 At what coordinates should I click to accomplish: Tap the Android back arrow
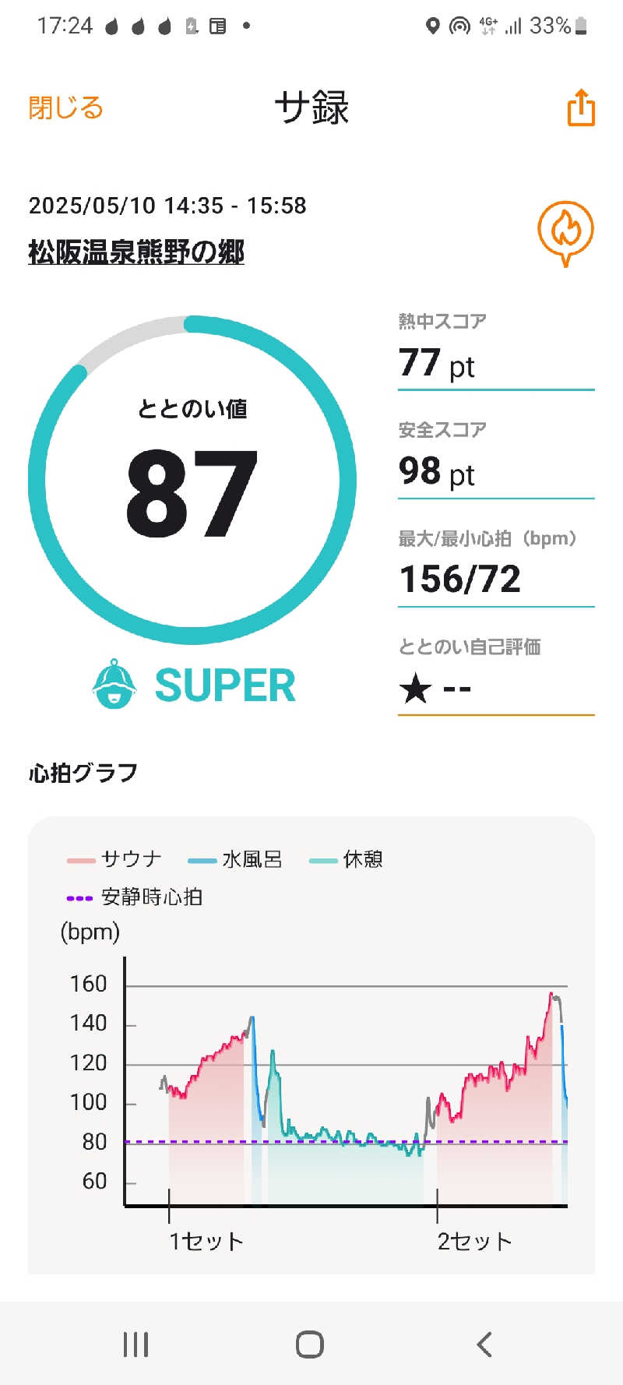(484, 1344)
